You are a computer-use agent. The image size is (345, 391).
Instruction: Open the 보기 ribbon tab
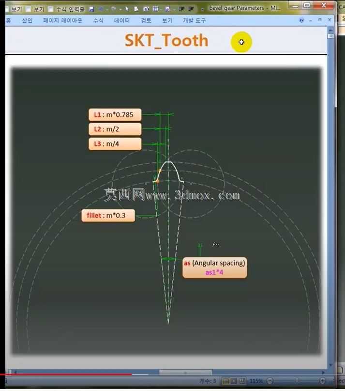point(167,20)
